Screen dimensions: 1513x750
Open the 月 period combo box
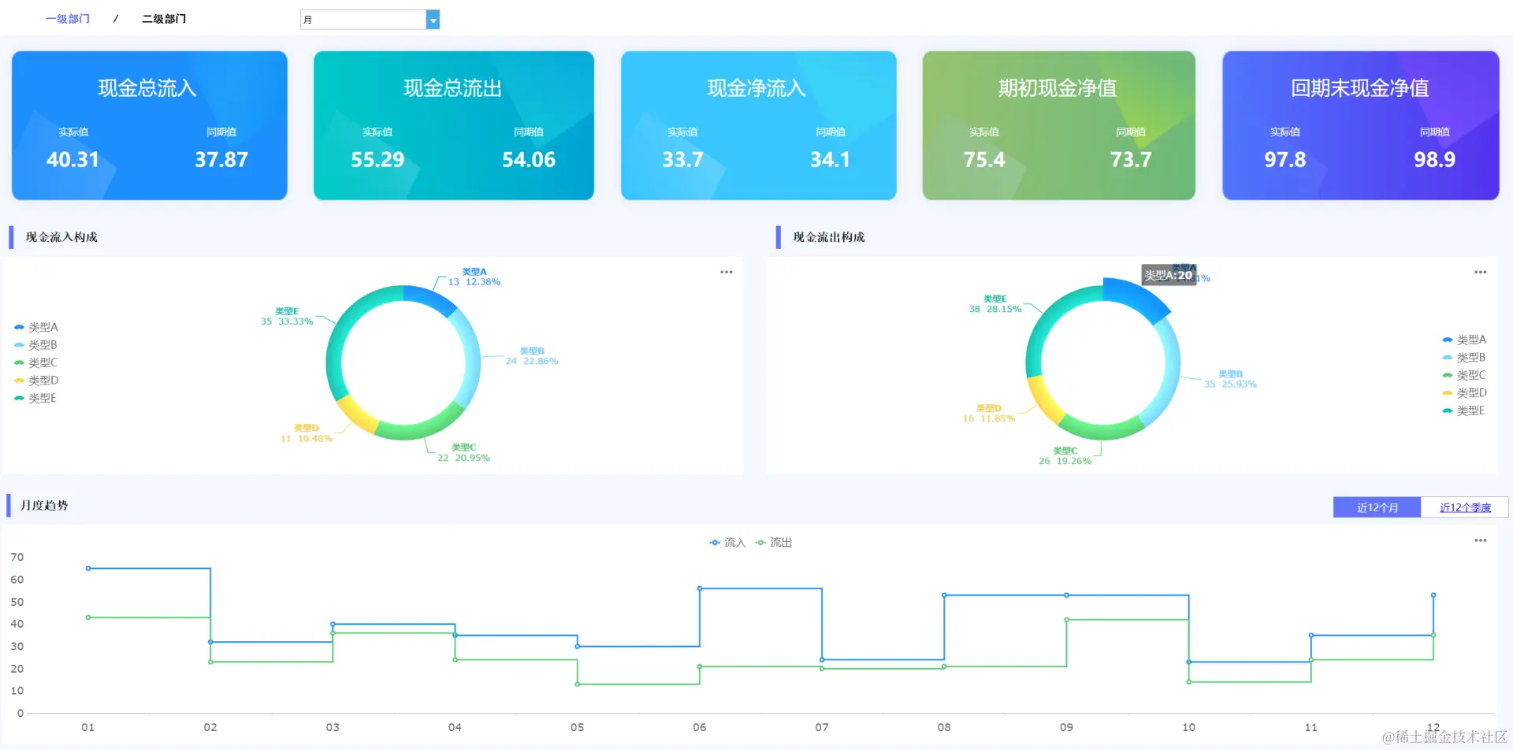[x=364, y=19]
